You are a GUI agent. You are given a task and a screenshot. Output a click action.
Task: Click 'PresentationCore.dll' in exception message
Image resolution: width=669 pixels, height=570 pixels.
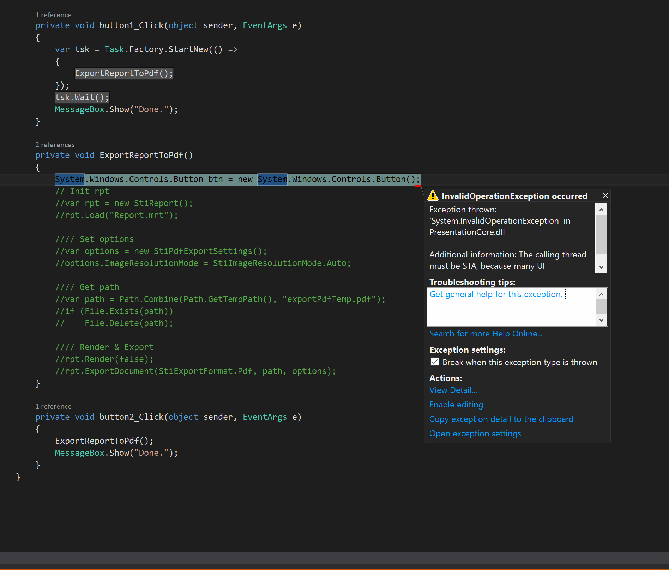467,232
